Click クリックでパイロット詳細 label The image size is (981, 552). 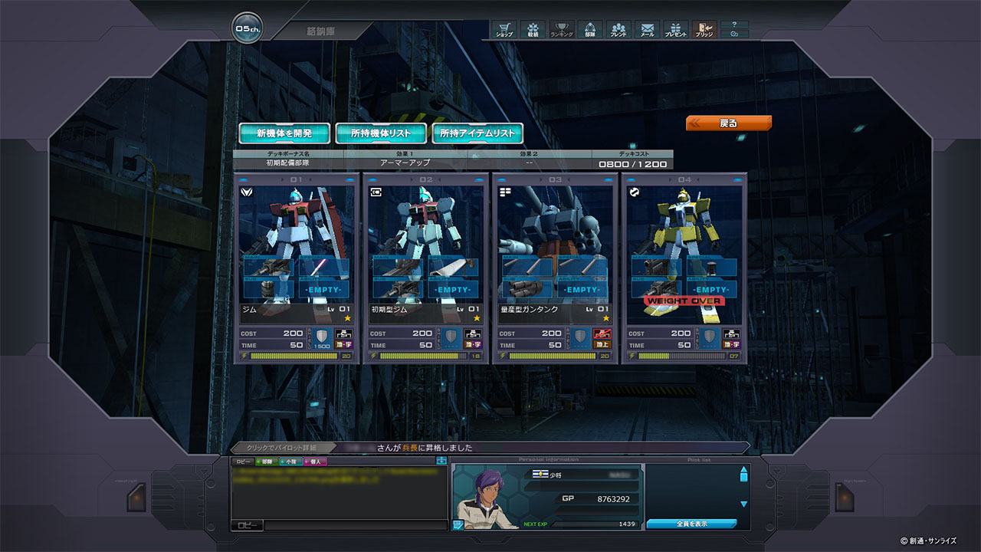(x=281, y=448)
